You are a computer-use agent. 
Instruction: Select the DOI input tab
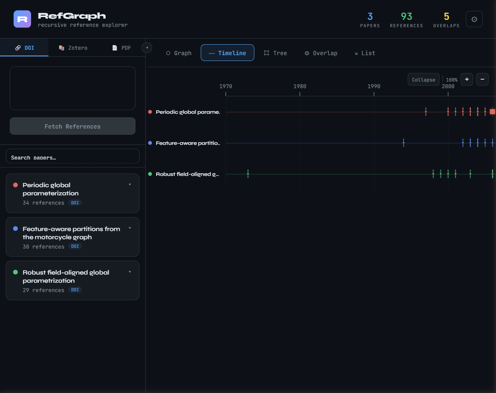coord(24,47)
